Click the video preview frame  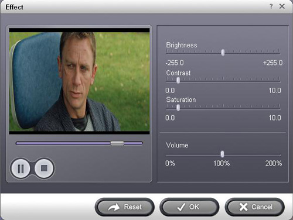pyautogui.click(x=79, y=81)
